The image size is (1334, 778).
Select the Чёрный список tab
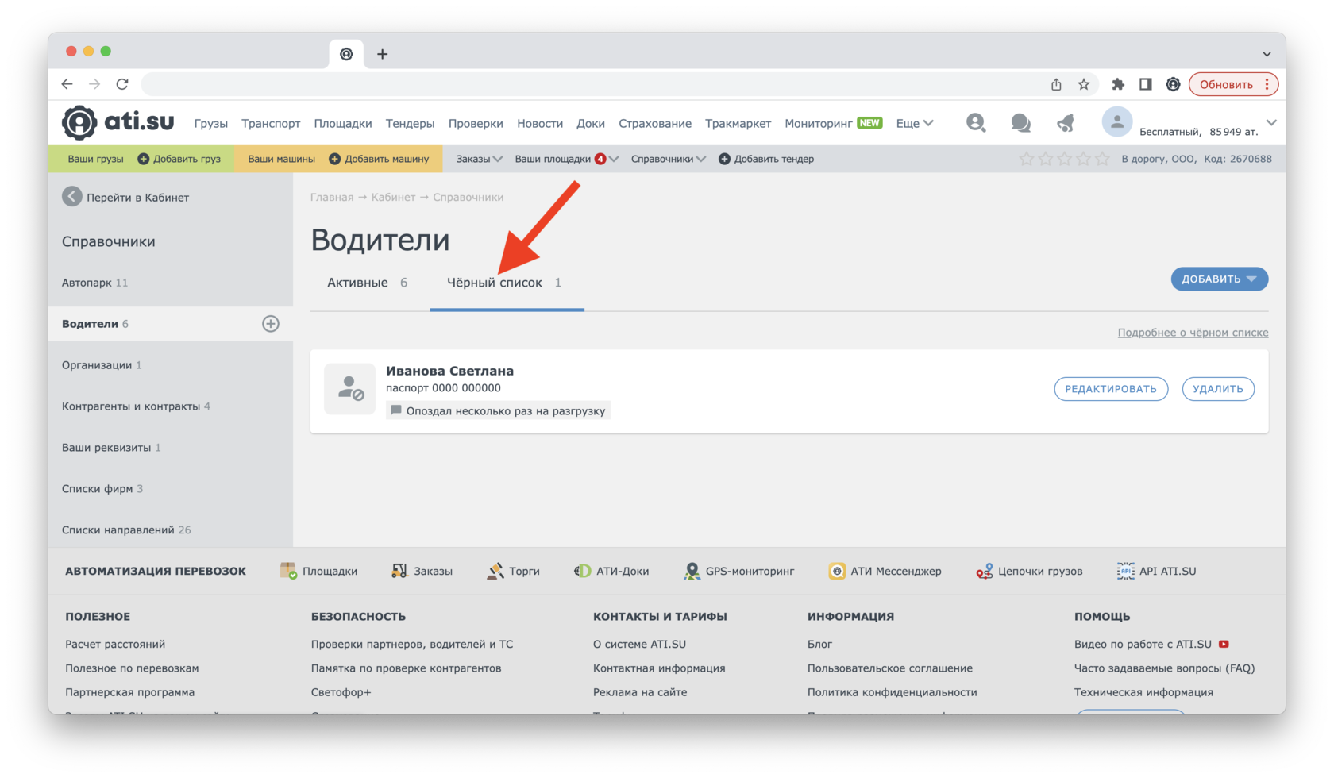[x=505, y=283]
